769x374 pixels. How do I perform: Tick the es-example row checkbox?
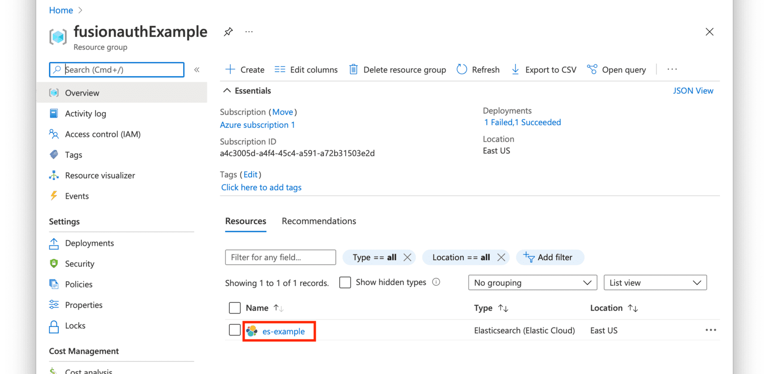click(235, 330)
